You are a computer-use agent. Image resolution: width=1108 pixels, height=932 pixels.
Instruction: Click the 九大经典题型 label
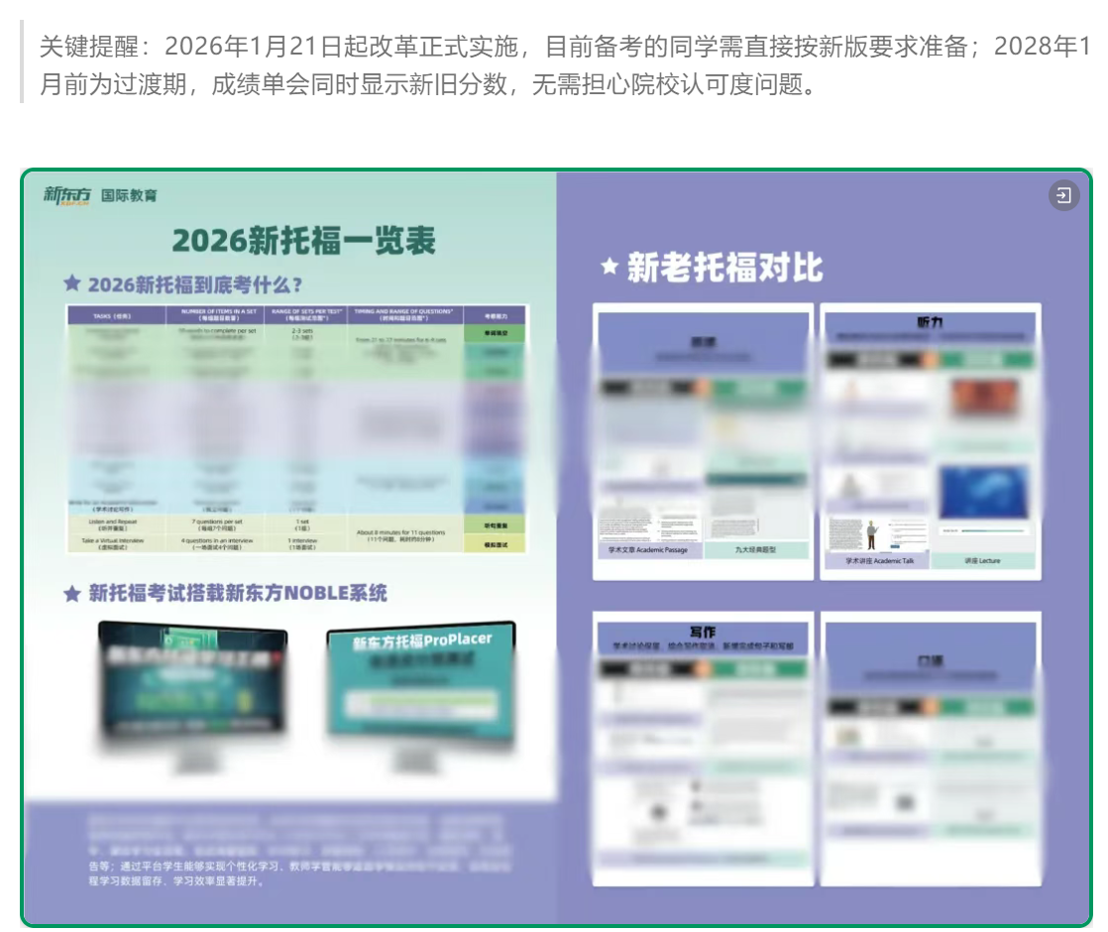click(755, 549)
